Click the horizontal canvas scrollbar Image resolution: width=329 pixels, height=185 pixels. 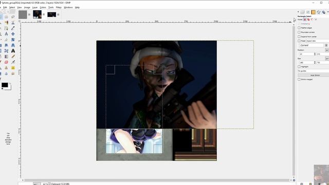[x=156, y=180]
